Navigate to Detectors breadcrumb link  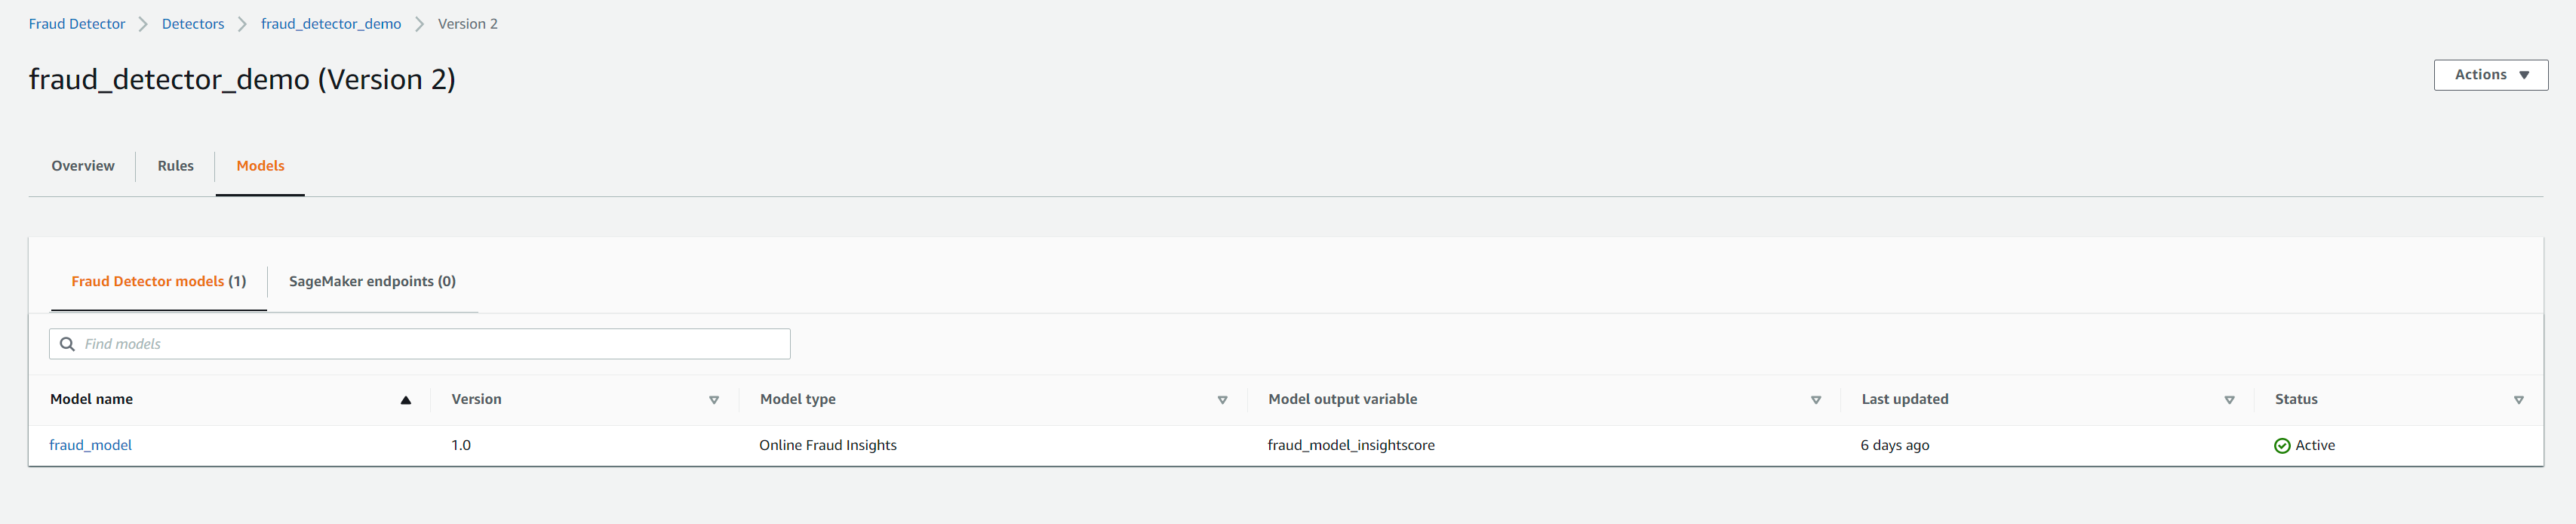(x=193, y=24)
